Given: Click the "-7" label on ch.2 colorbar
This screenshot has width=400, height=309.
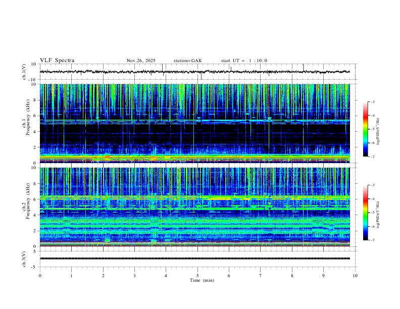Looking at the screenshot, I should coord(373,240).
